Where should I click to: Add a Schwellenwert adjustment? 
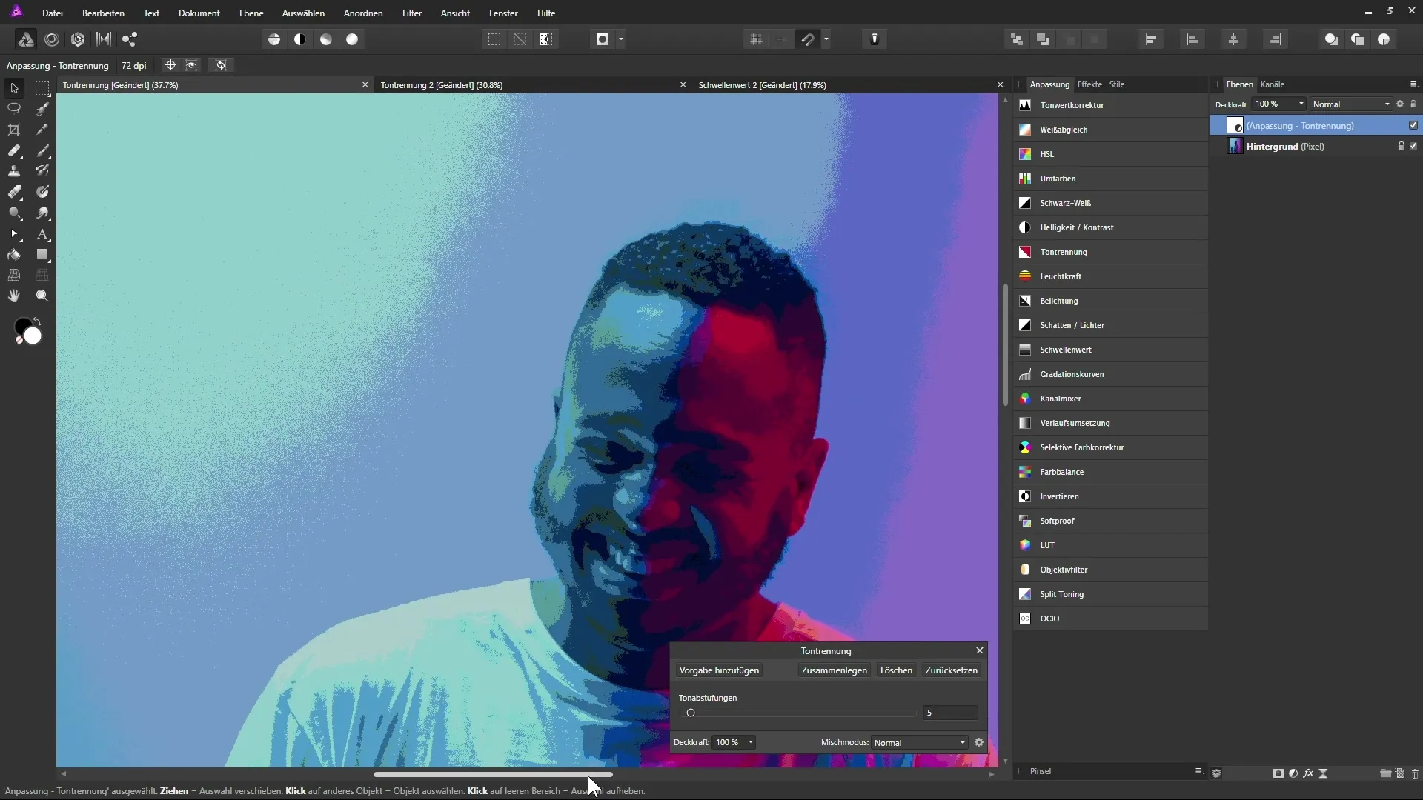(1110, 350)
